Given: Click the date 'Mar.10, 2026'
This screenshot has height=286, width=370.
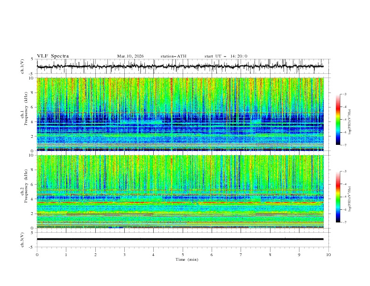Looking at the screenshot, I should coord(130,56).
